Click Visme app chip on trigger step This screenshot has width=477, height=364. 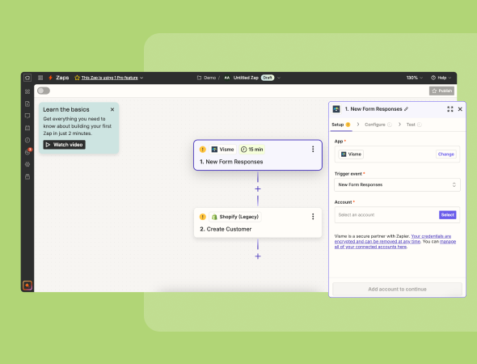click(x=223, y=150)
